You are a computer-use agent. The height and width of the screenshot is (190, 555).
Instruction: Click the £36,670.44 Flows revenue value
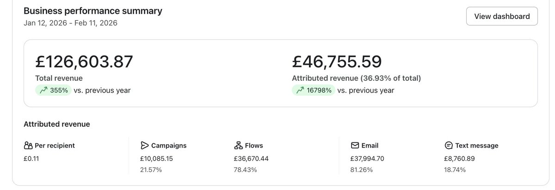click(251, 159)
